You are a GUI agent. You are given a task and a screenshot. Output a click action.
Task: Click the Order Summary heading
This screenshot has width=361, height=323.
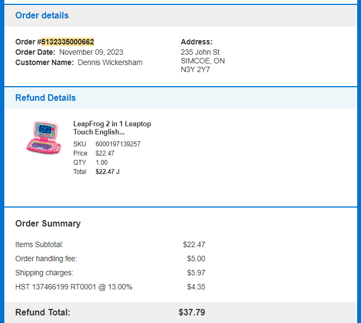tap(48, 223)
